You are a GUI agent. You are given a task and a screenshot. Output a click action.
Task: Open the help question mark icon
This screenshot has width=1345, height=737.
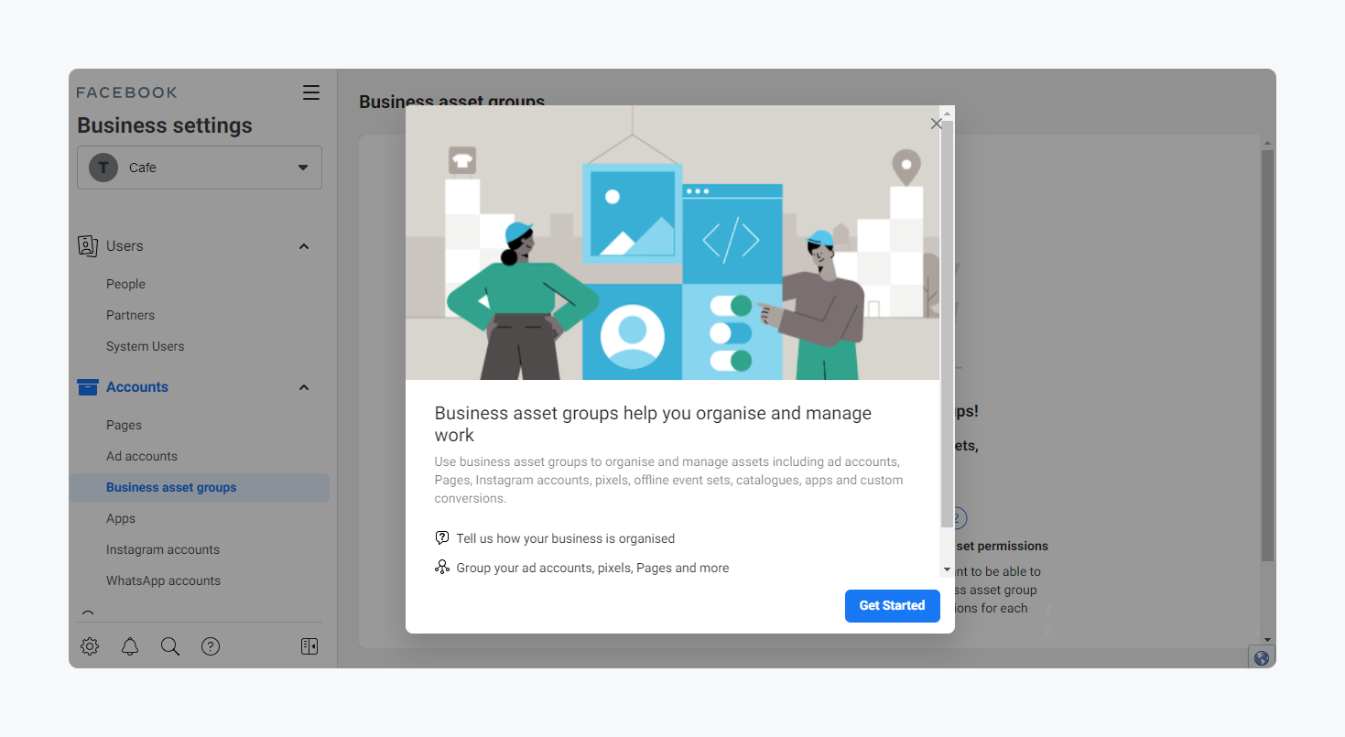point(211,646)
